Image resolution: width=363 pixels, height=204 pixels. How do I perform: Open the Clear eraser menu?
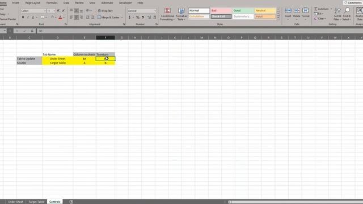pyautogui.click(x=320, y=19)
